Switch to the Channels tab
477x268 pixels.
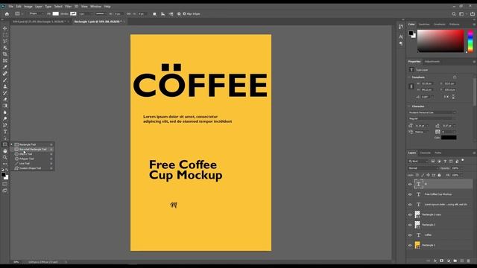[426, 153]
